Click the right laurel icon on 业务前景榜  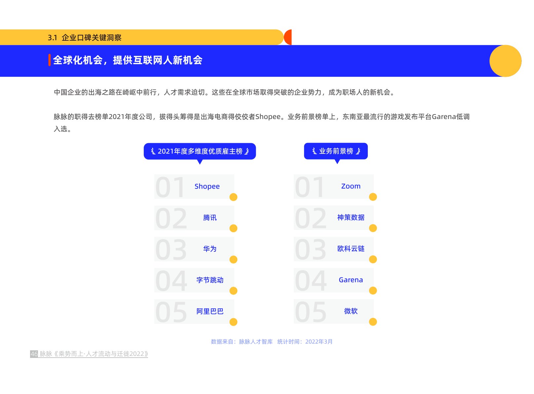pyautogui.click(x=358, y=151)
